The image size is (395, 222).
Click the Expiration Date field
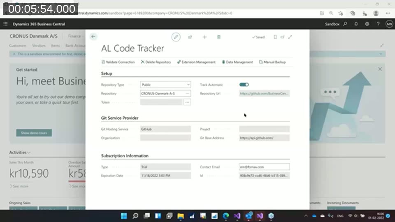coord(165,176)
